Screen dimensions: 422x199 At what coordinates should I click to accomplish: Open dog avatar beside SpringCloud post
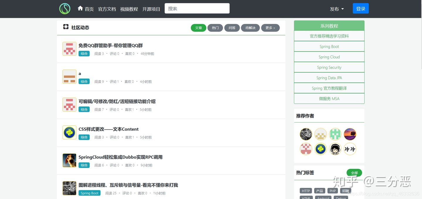click(69, 160)
